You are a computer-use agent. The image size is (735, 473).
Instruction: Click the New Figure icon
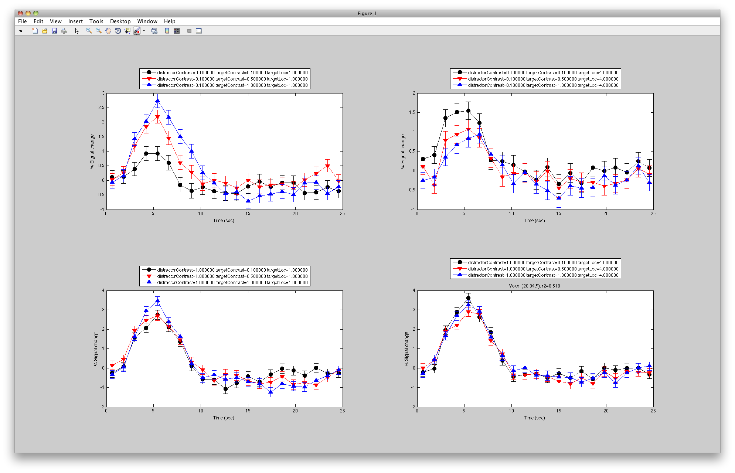click(35, 31)
